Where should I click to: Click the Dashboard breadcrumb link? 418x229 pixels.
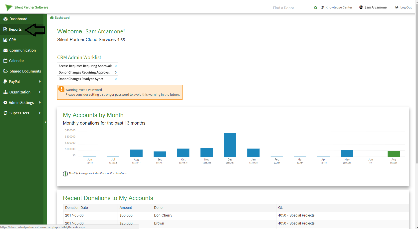tap(62, 18)
